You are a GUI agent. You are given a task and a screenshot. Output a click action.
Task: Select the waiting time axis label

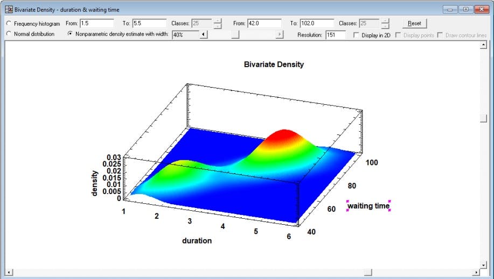tap(368, 206)
